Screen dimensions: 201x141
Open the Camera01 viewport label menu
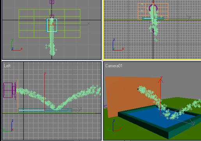click(114, 66)
